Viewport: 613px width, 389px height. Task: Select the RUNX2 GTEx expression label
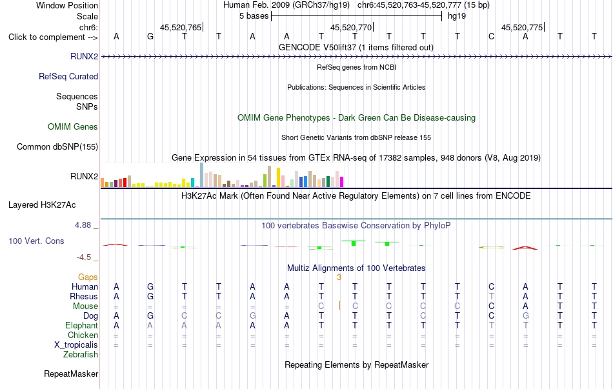(x=84, y=176)
